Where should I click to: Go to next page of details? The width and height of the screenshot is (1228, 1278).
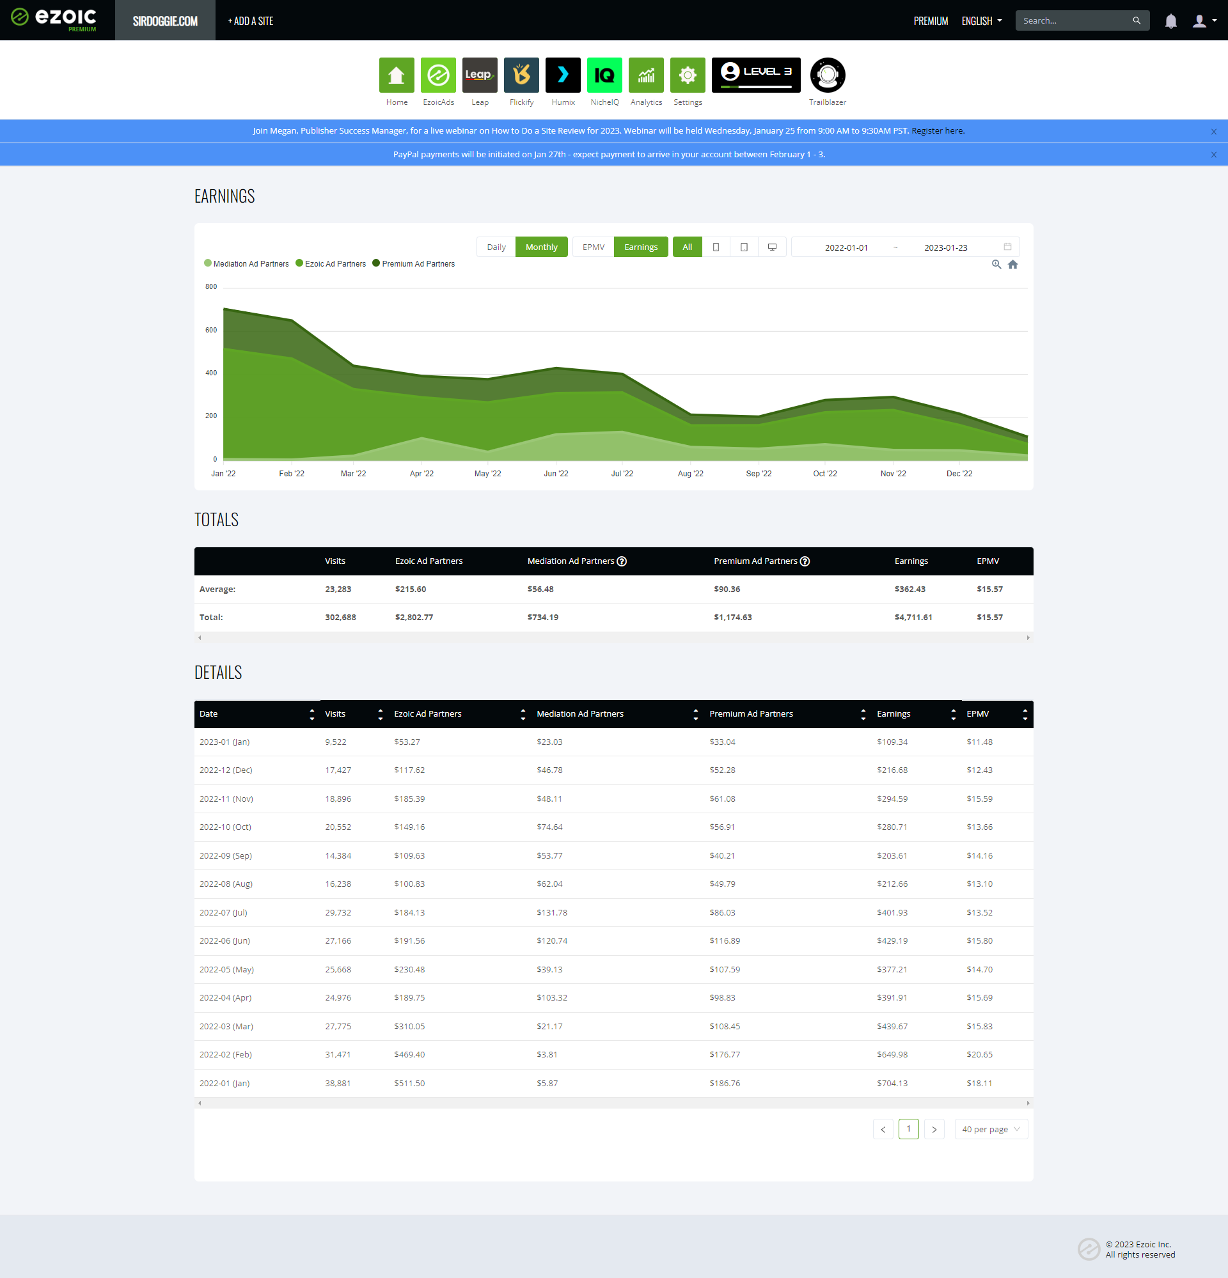coord(934,1129)
